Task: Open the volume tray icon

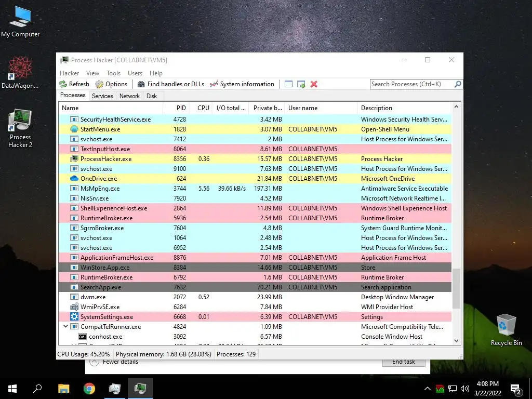Action: pyautogui.click(x=465, y=389)
